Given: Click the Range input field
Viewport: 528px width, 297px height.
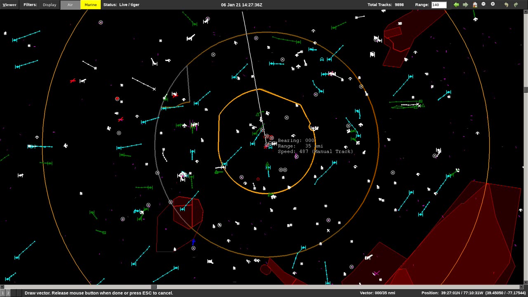Looking at the screenshot, I should point(439,5).
